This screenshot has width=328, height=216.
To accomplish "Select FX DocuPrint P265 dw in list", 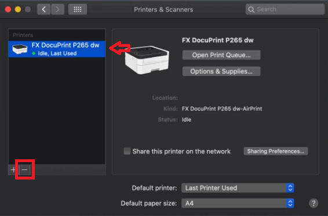I will 57,49.
